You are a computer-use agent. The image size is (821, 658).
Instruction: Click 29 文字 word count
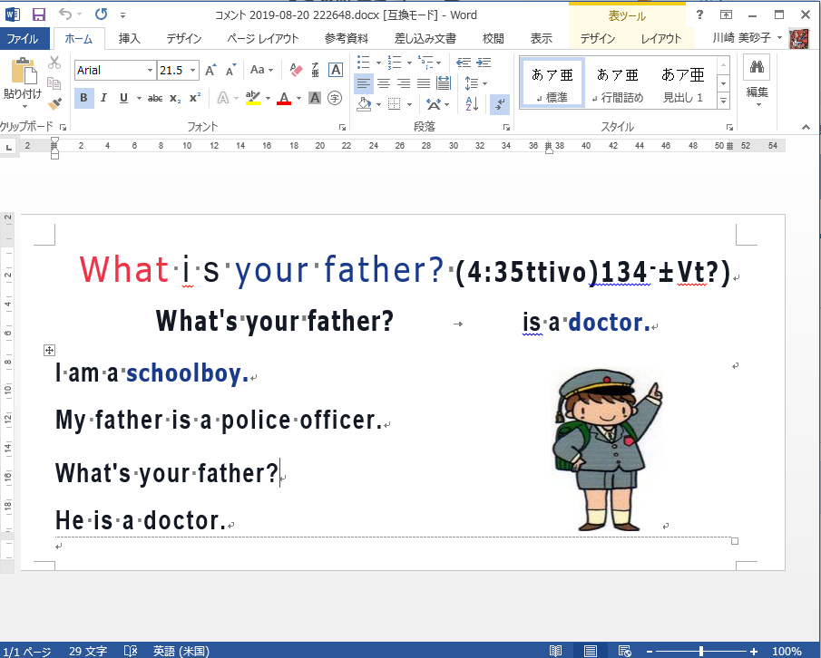[x=87, y=651]
